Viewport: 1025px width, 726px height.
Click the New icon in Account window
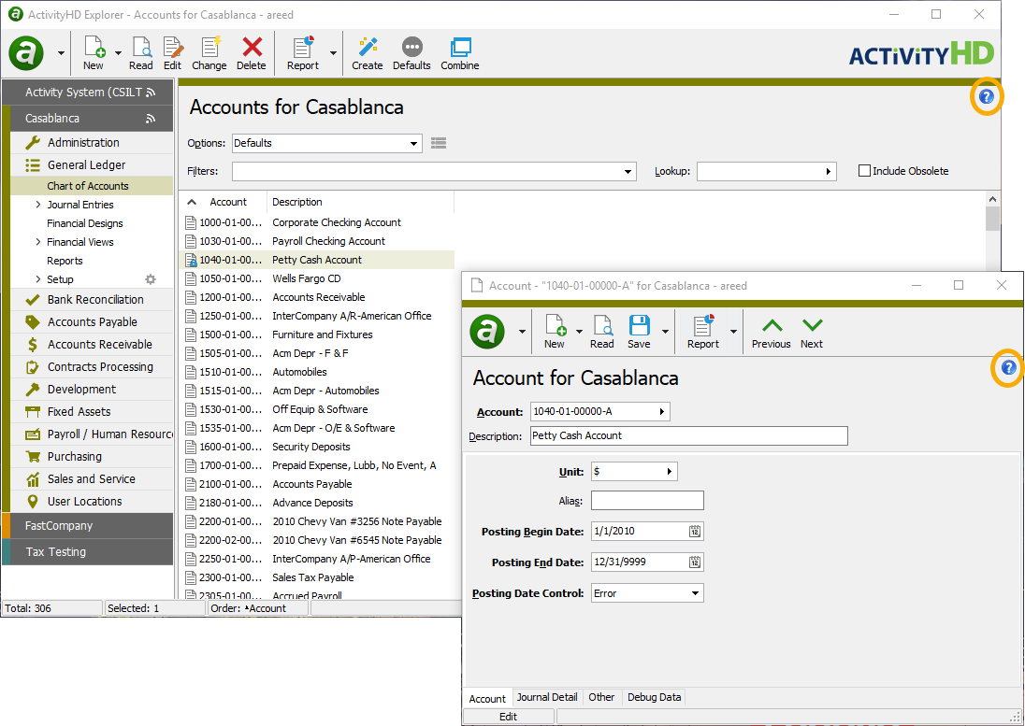pyautogui.click(x=555, y=333)
